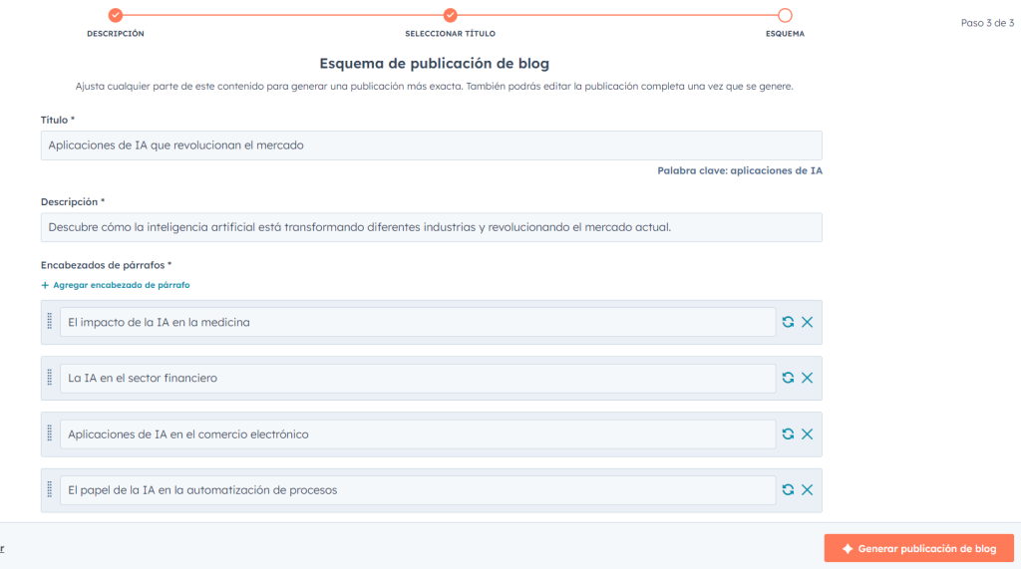Click into the Descripción input field
The image size is (1021, 569).
(x=431, y=227)
